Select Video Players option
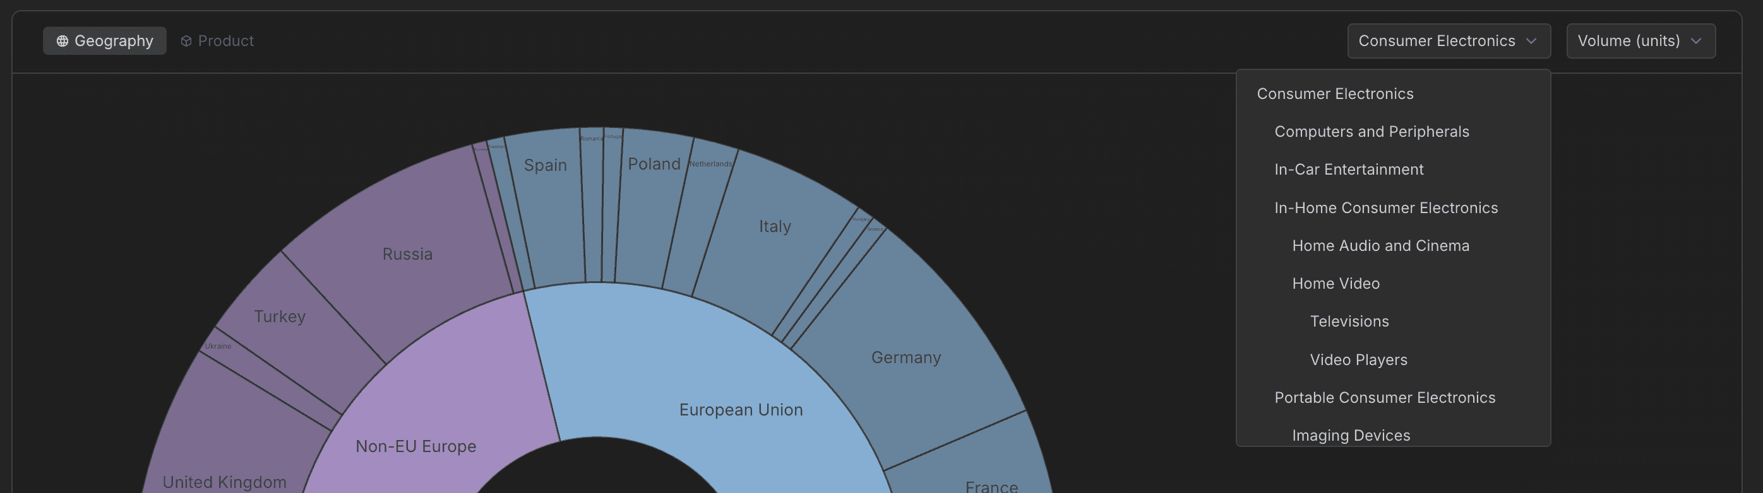 click(x=1393, y=360)
